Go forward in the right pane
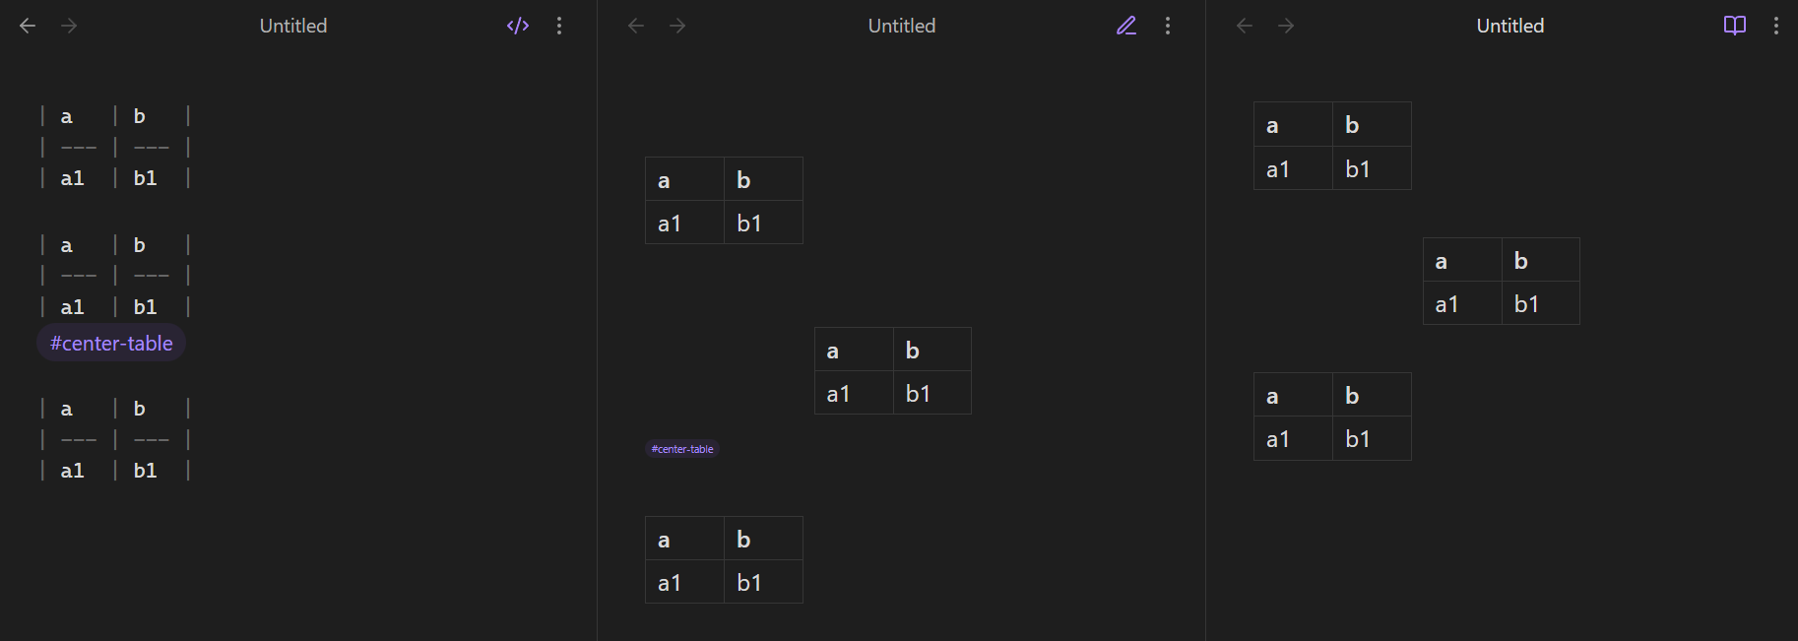 (1286, 26)
